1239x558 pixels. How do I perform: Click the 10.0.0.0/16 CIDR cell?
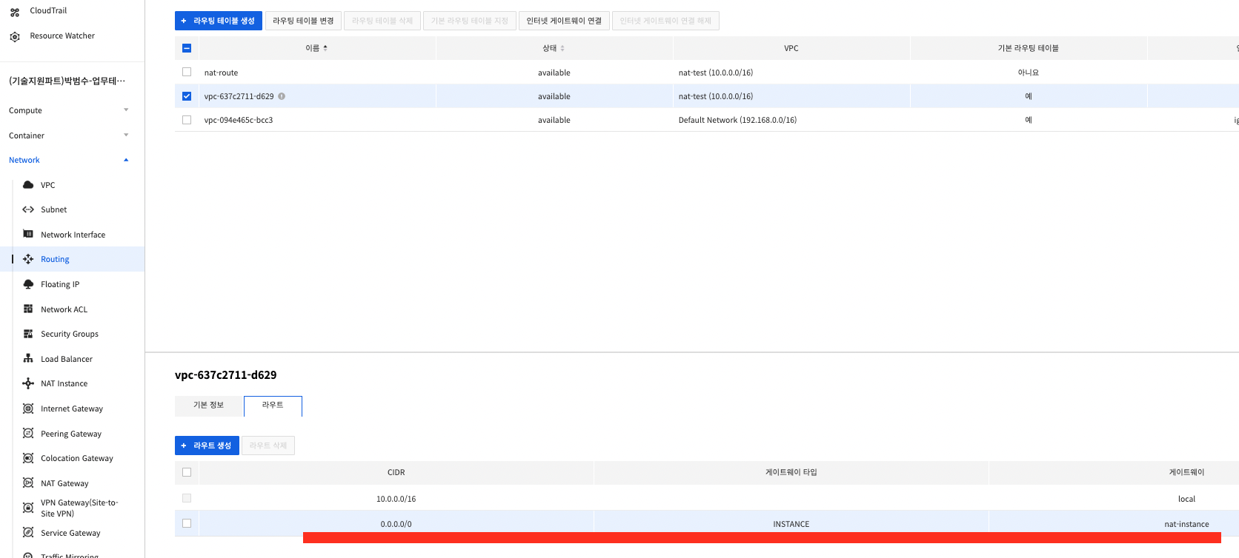(396, 499)
